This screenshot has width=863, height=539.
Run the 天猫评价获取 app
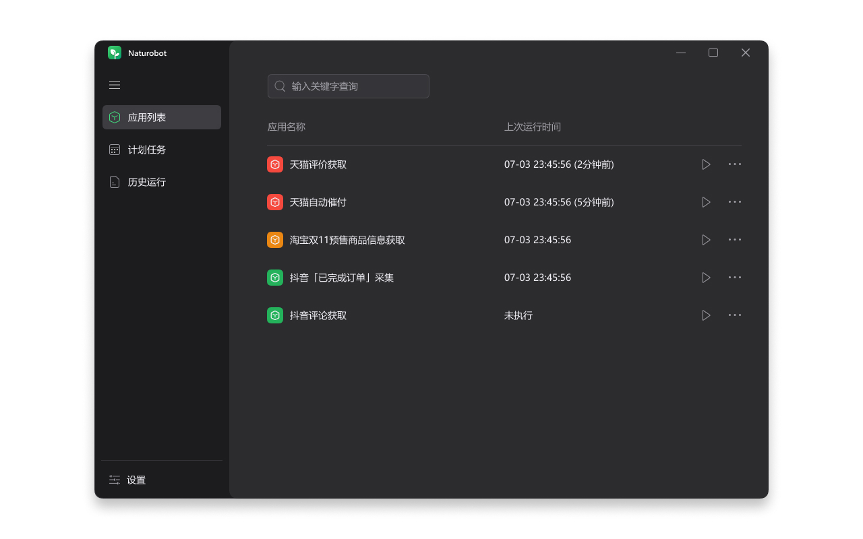coord(706,164)
